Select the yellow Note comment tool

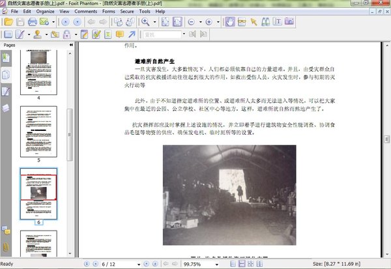click(x=120, y=35)
